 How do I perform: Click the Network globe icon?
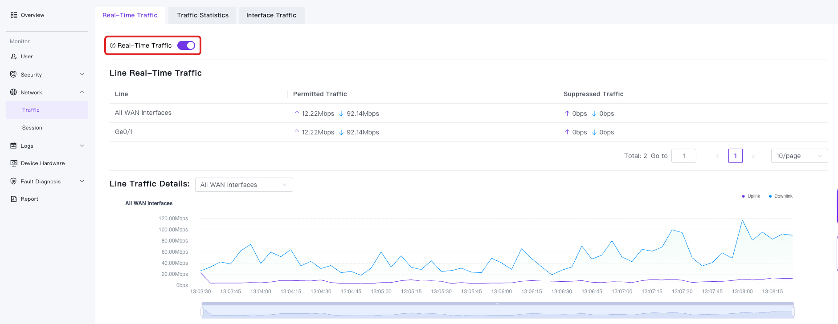[13, 92]
